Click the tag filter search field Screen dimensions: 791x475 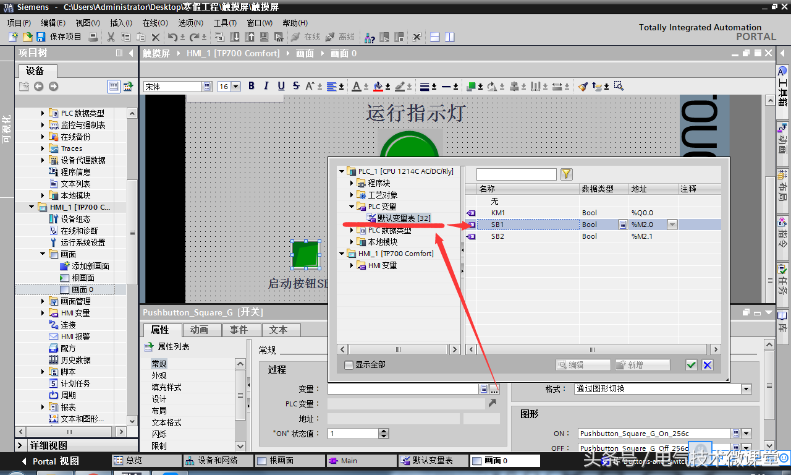[517, 174]
